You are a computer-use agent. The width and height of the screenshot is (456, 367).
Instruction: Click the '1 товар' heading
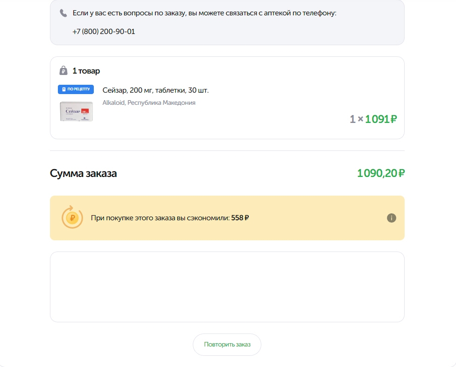pyautogui.click(x=86, y=71)
